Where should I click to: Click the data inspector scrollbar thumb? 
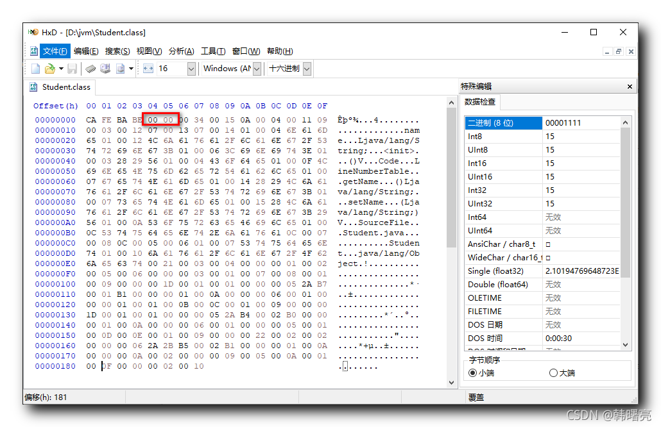pos(625,203)
